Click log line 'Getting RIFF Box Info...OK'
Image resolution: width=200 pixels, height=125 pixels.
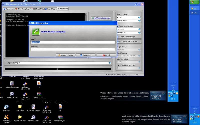click(x=15, y=20)
